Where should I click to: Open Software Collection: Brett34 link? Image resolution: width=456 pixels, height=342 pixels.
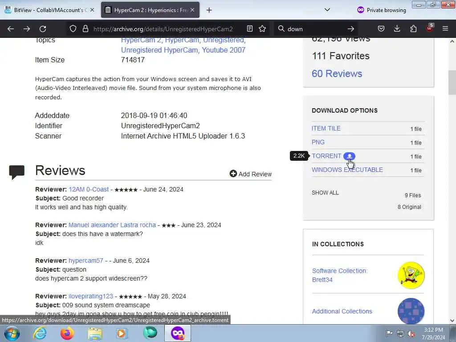pos(340,275)
